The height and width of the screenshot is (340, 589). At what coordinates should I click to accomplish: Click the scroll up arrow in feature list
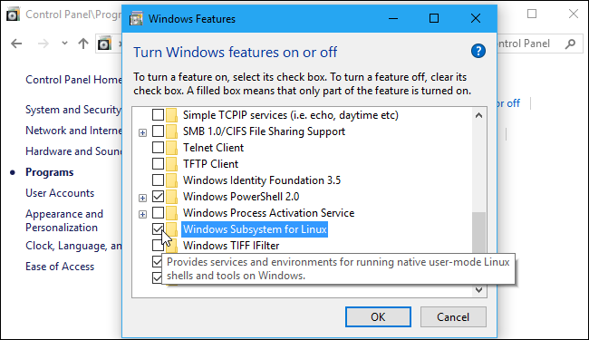(479, 116)
